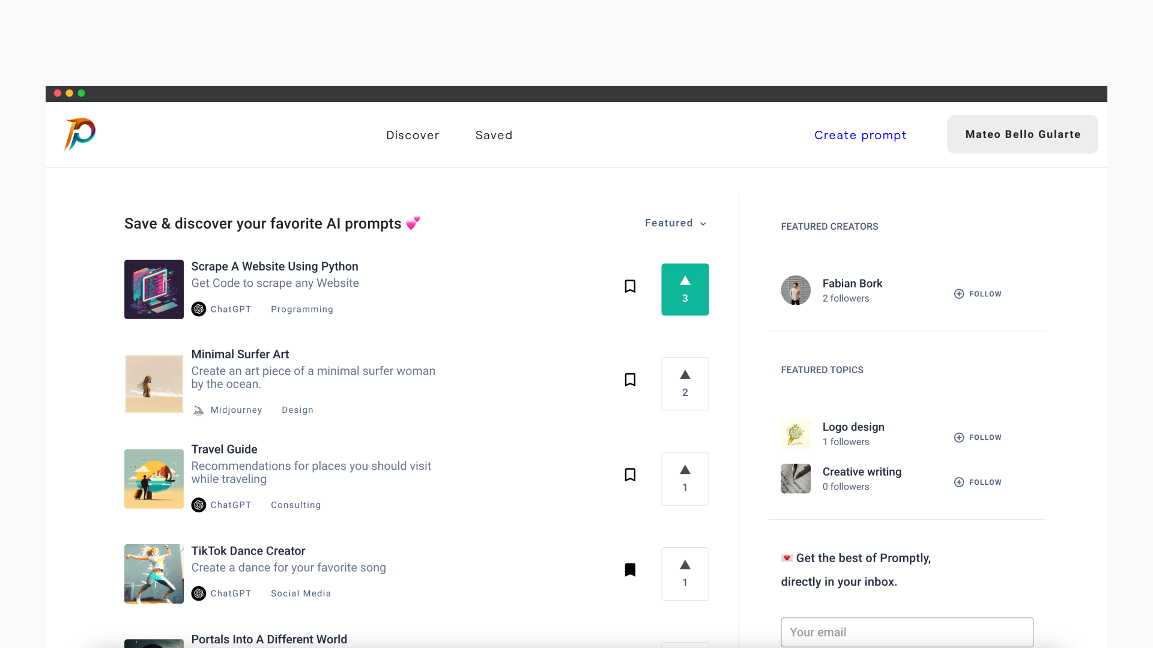
Task: Open Mateo Bello Gularte account menu
Action: coord(1022,134)
